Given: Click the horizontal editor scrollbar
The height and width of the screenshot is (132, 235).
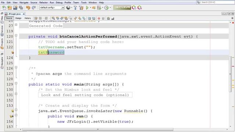Looking at the screenshot, I should coord(98,129).
